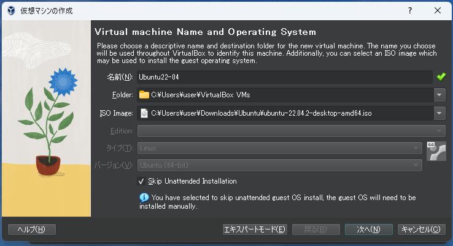
Task: Click キャンセル(C) to cancel
Action: point(421,229)
